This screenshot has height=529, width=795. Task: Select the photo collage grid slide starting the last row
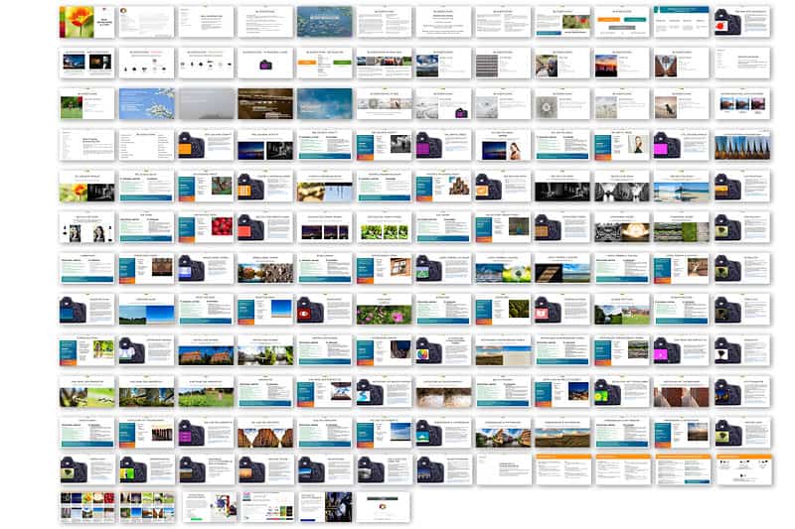tap(86, 506)
